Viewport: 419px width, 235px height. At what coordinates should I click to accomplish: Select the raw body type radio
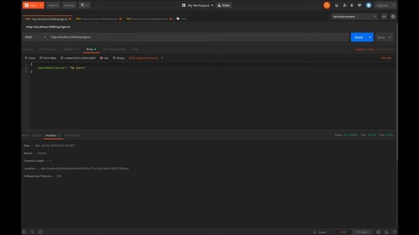[101, 58]
